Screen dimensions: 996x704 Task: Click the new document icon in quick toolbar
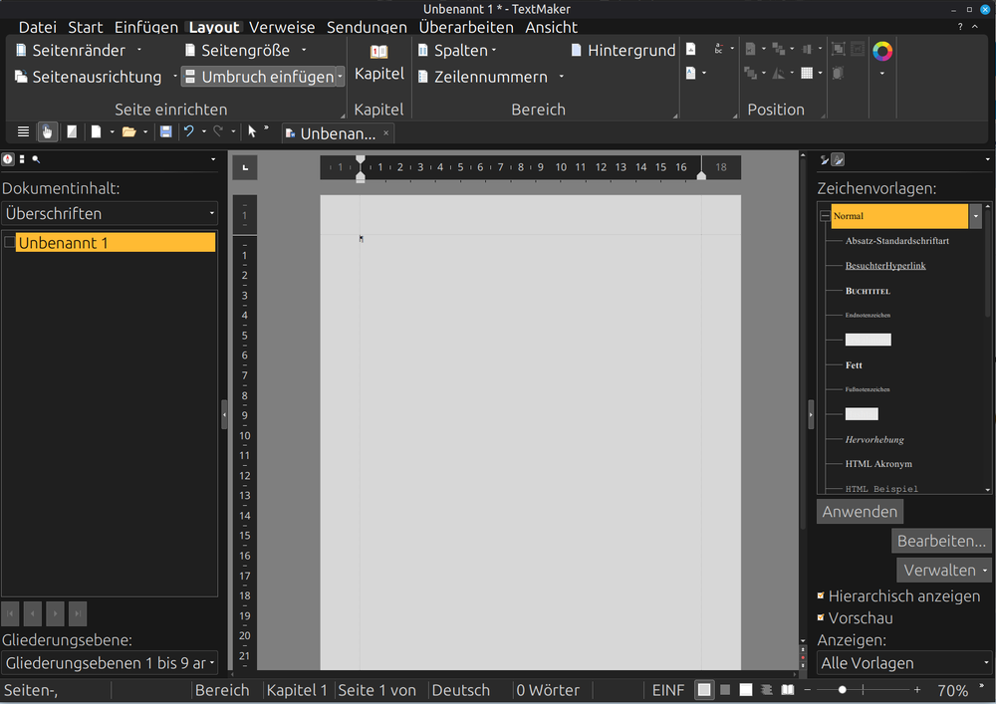click(x=96, y=132)
